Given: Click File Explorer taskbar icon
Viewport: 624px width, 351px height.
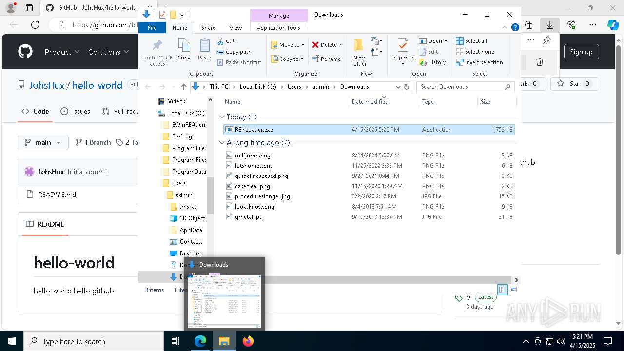Looking at the screenshot, I should [x=224, y=341].
